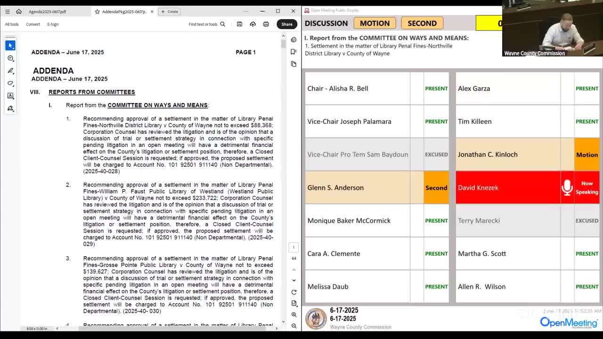603x339 pixels.
Task: Save the PDF with the floppy icon
Action: click(x=239, y=24)
